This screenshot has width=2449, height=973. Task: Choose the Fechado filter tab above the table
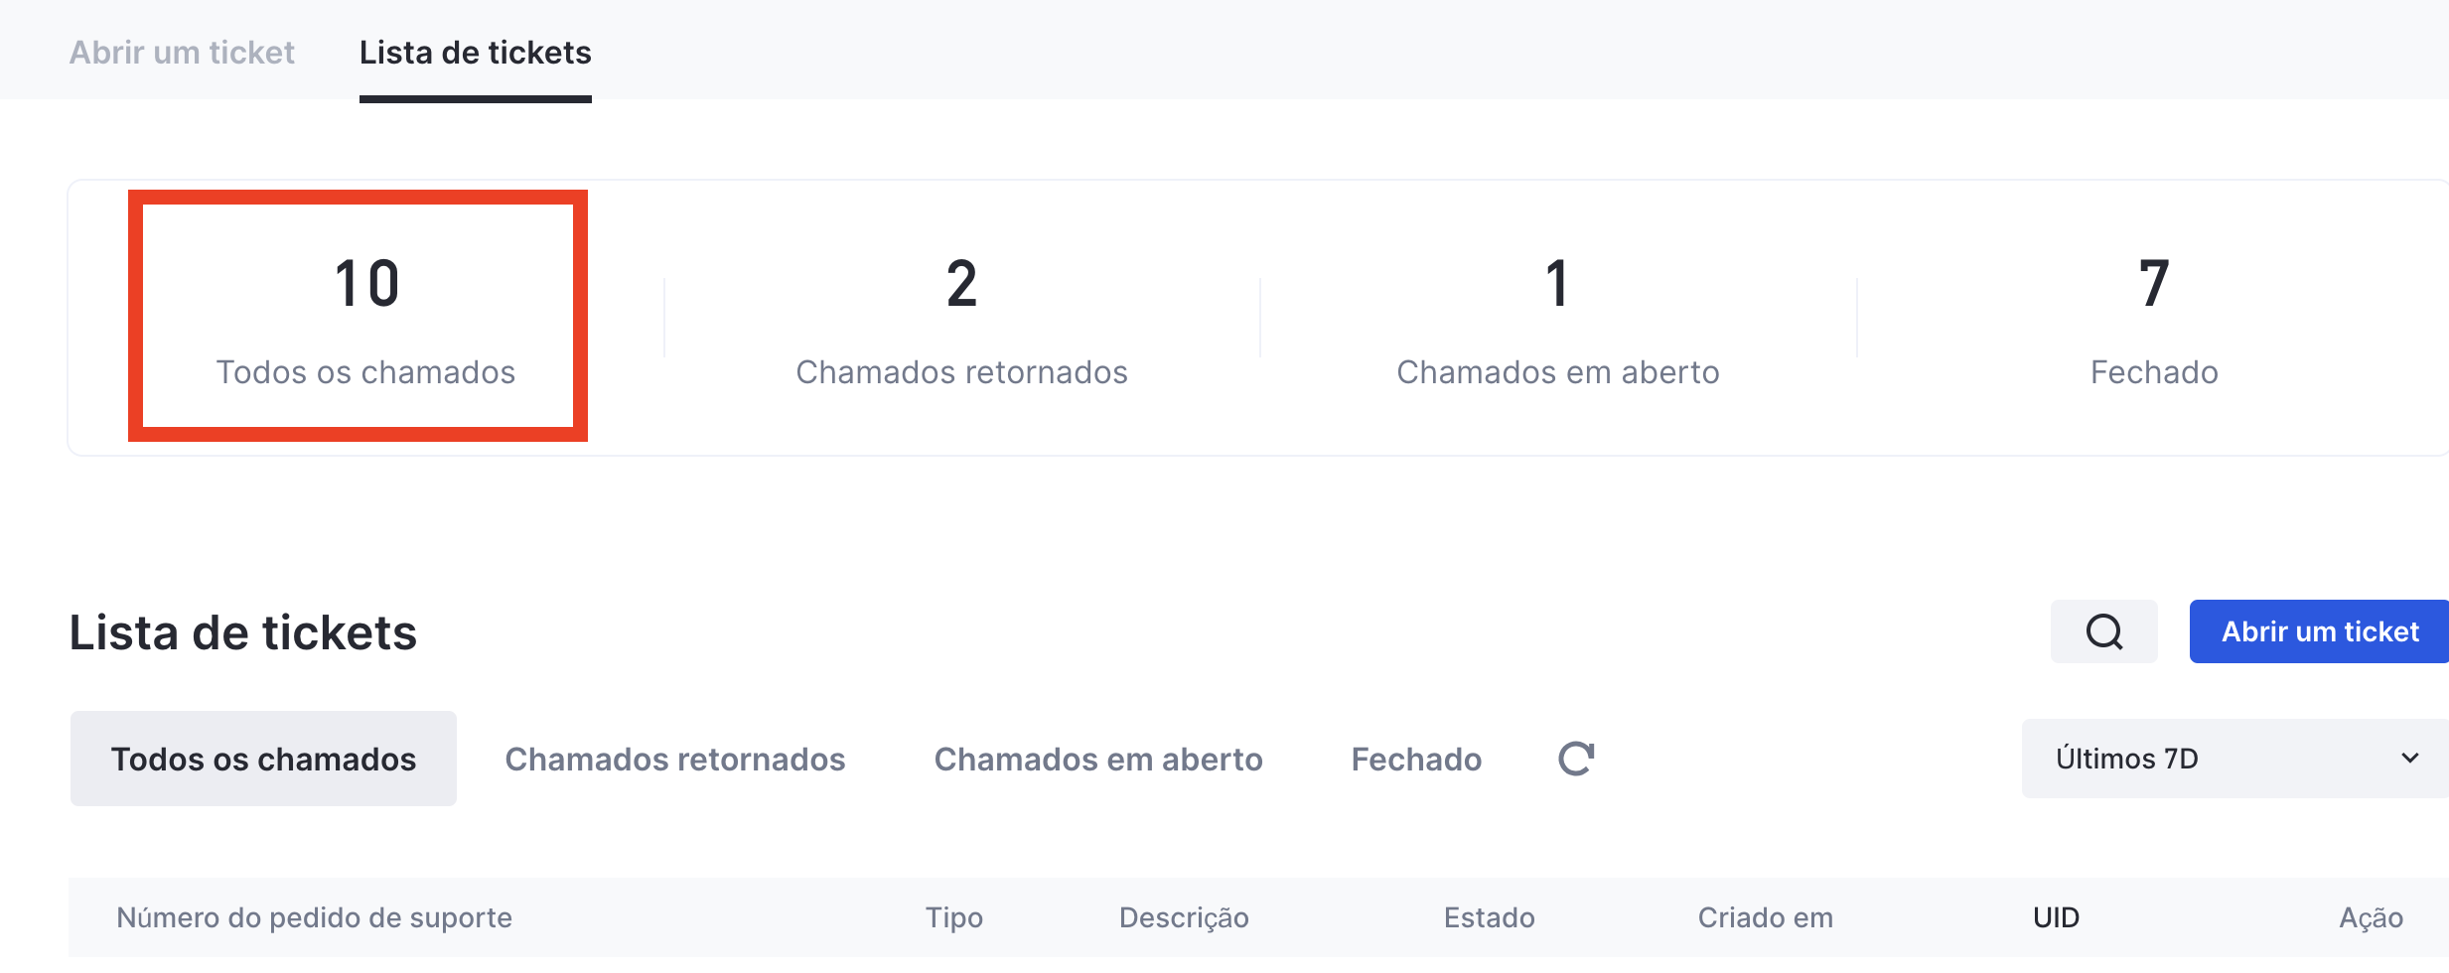1416,760
